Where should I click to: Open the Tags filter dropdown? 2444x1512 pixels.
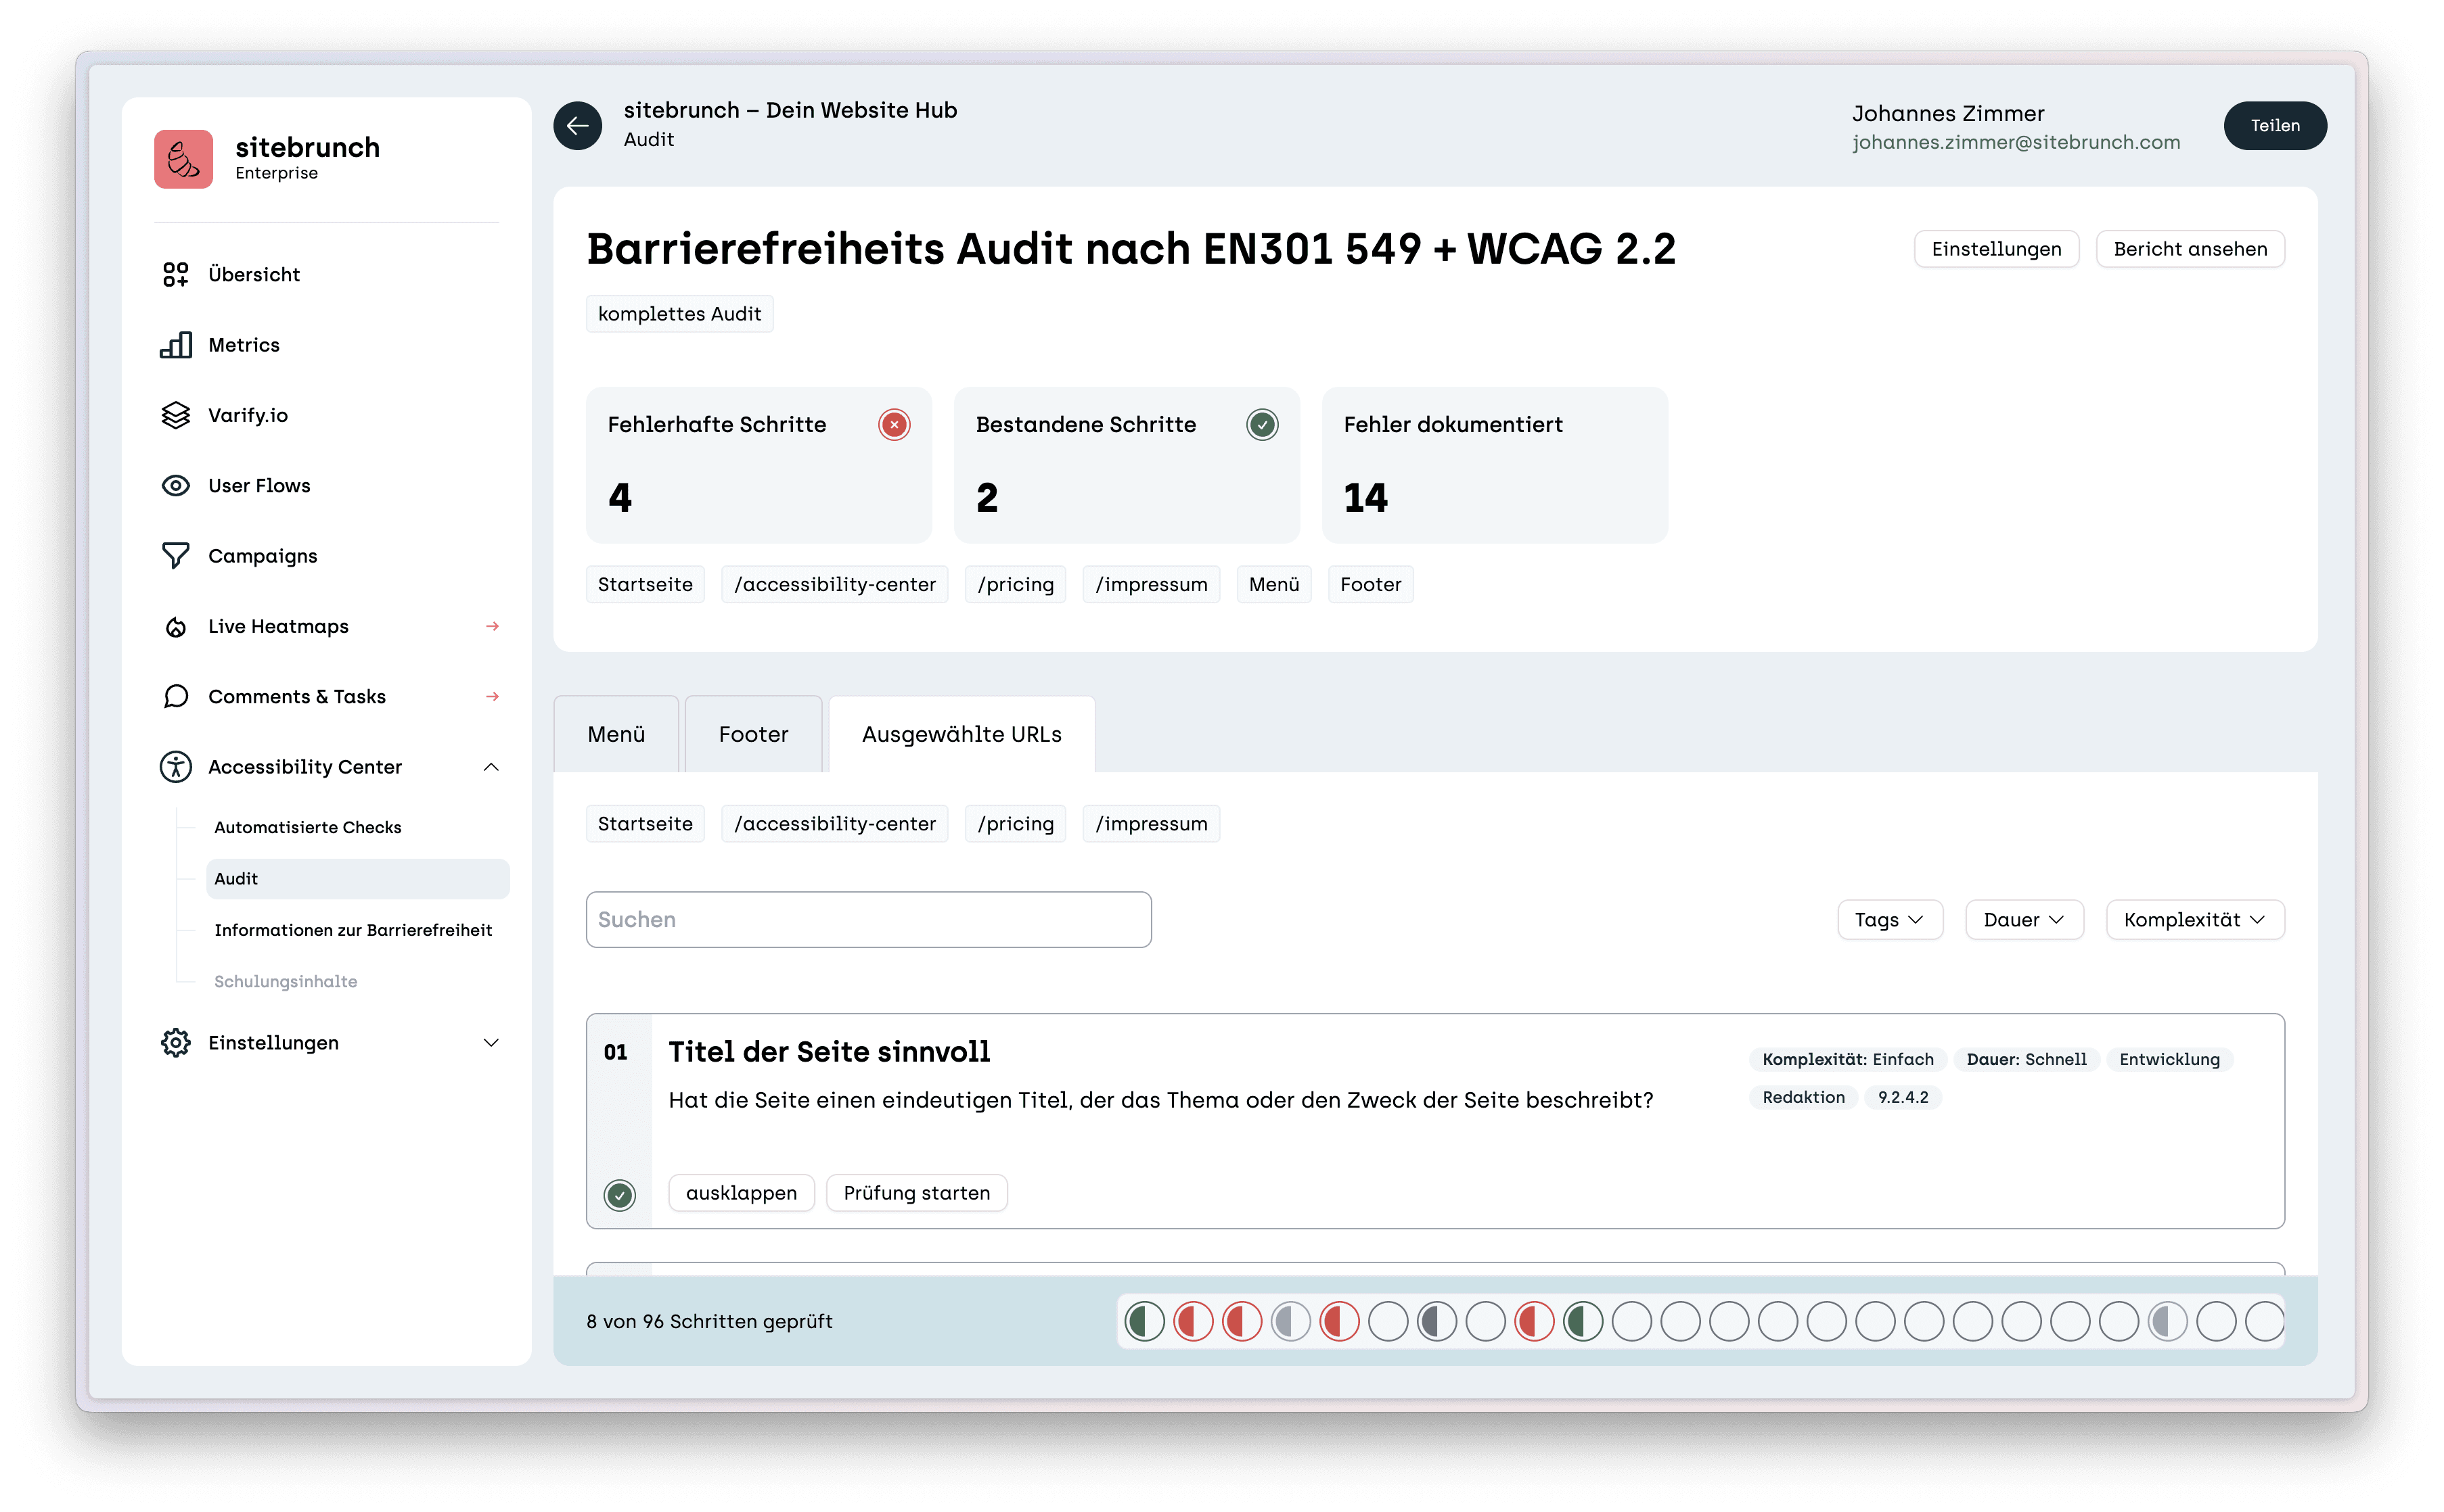1890,919
